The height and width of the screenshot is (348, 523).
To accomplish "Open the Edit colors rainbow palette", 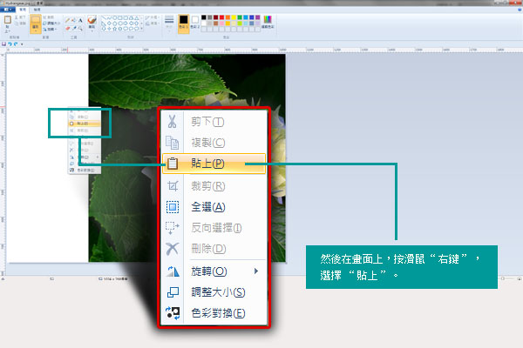I will tap(268, 21).
